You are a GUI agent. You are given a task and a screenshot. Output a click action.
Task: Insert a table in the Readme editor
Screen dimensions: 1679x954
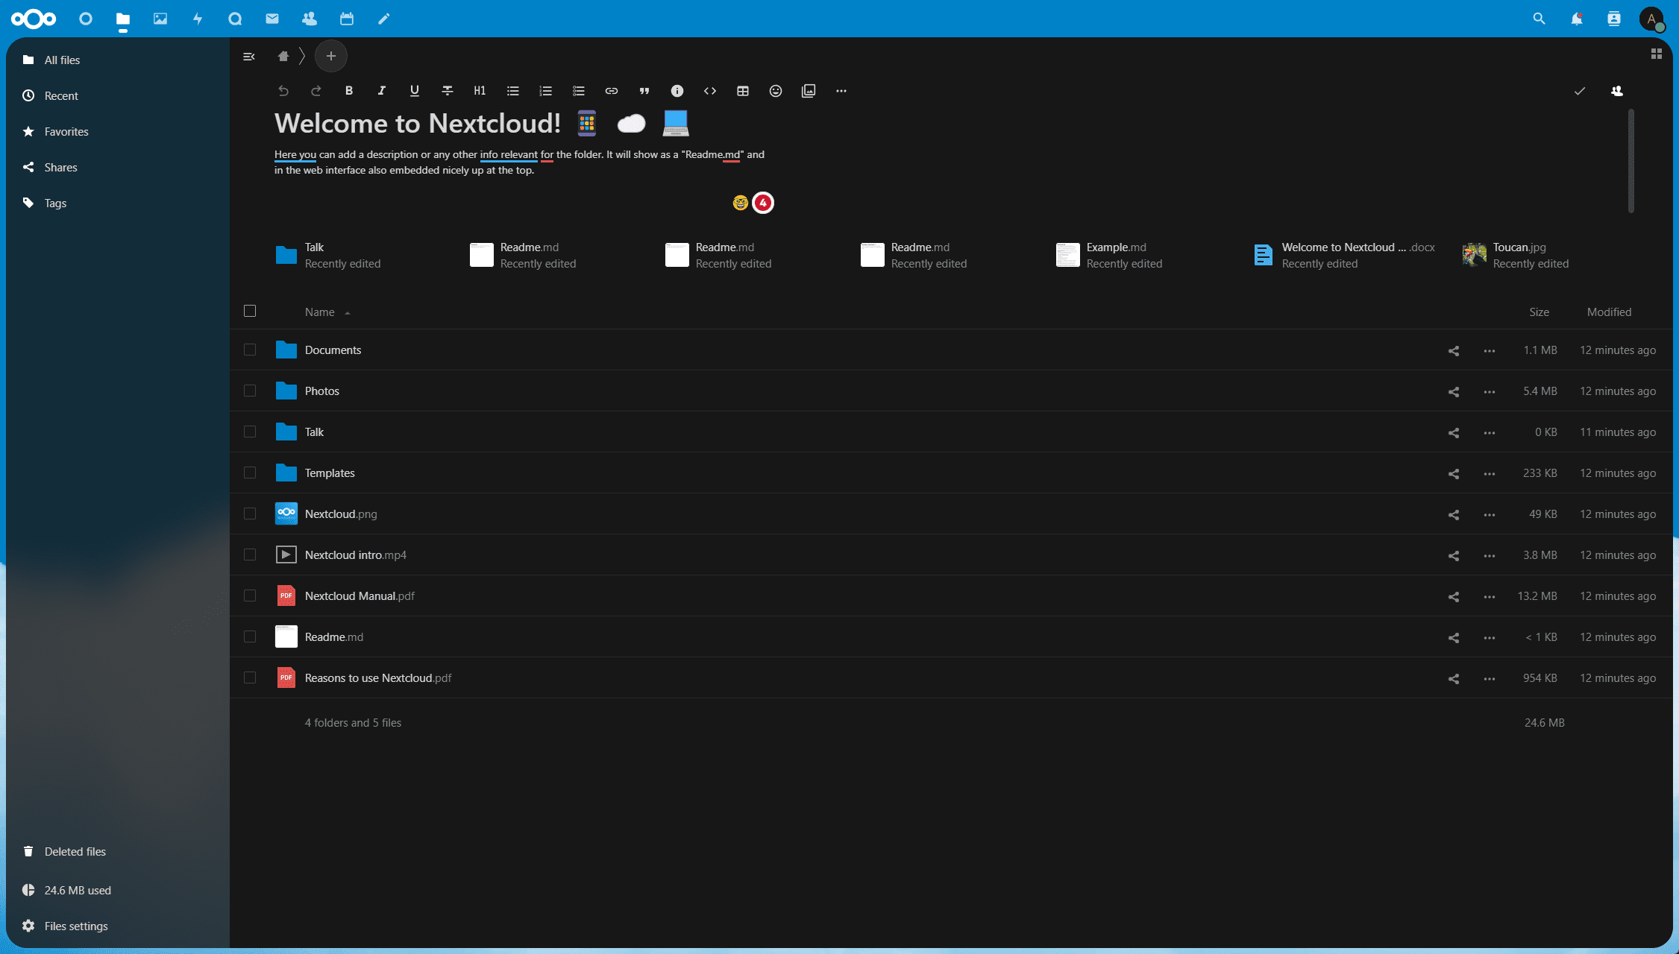click(742, 91)
